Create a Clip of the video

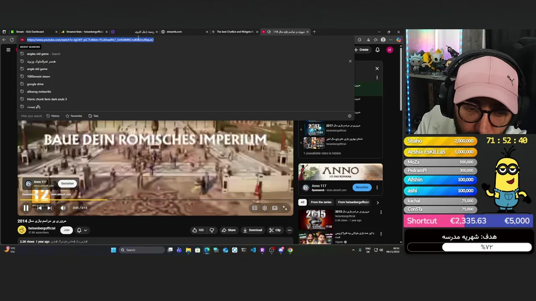(275, 230)
